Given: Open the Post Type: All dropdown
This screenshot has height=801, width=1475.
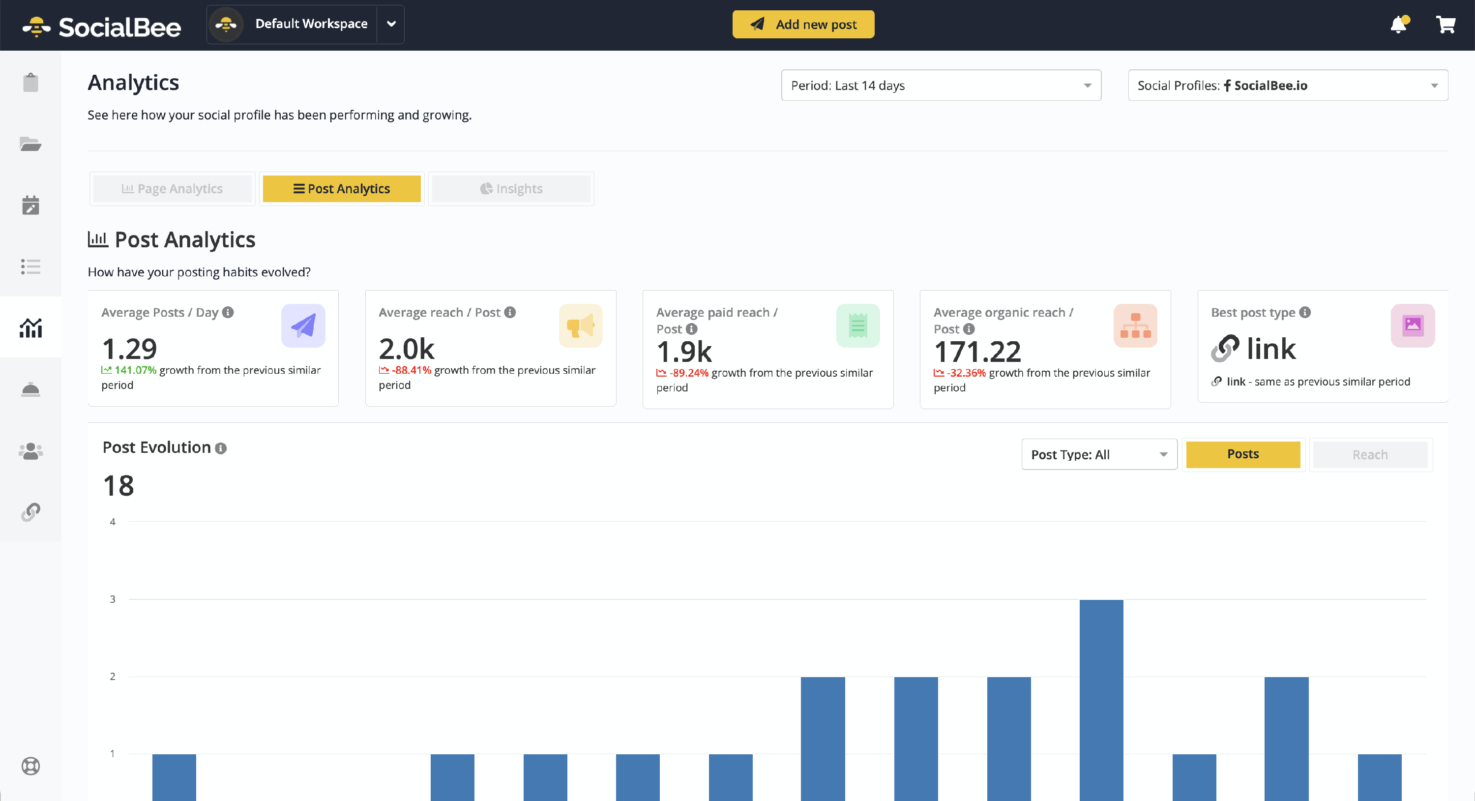Looking at the screenshot, I should pos(1099,455).
